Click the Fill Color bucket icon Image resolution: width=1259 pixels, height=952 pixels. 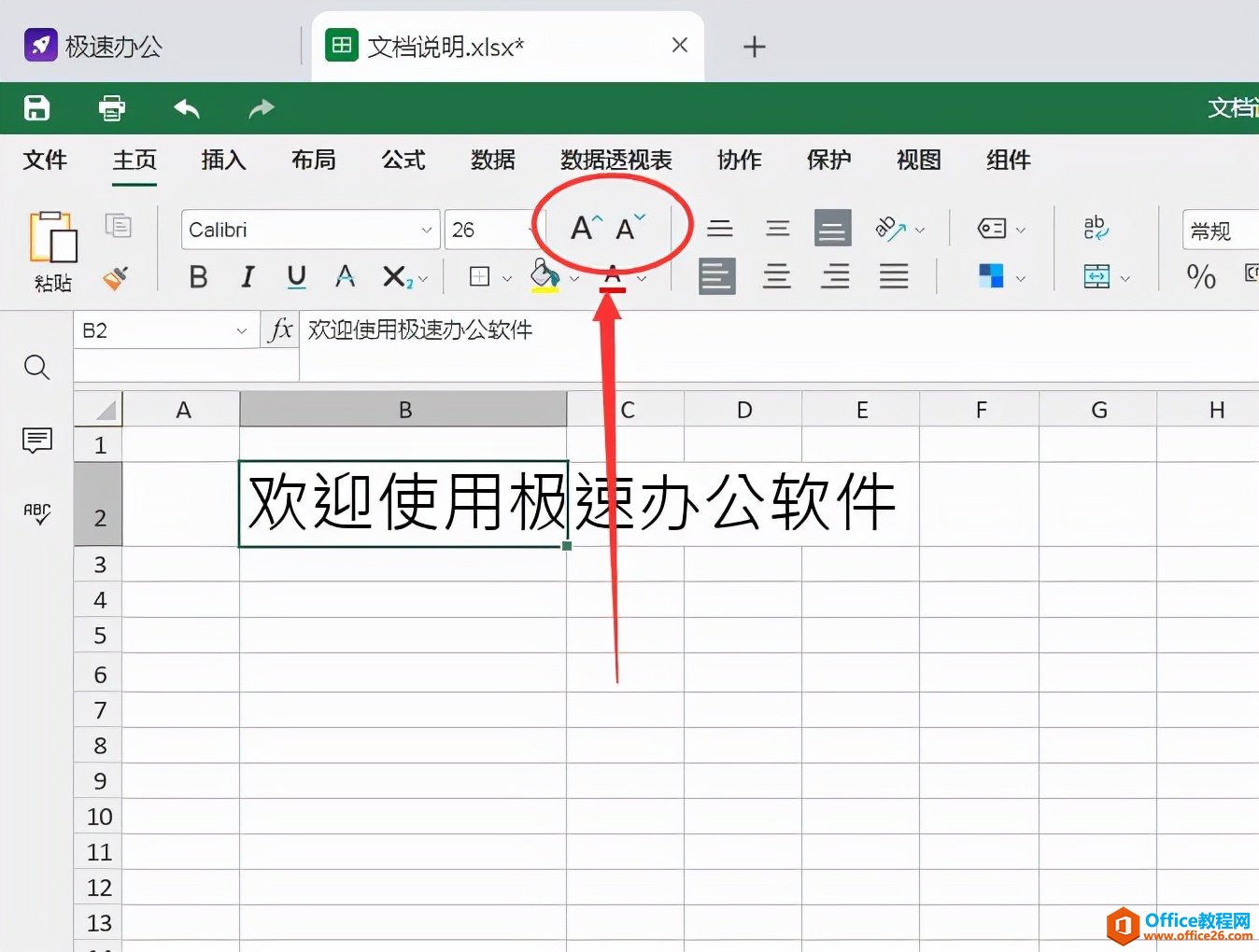pos(545,276)
